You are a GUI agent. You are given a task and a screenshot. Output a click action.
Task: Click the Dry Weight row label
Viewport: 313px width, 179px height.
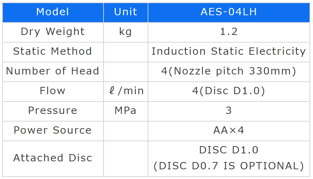click(53, 32)
